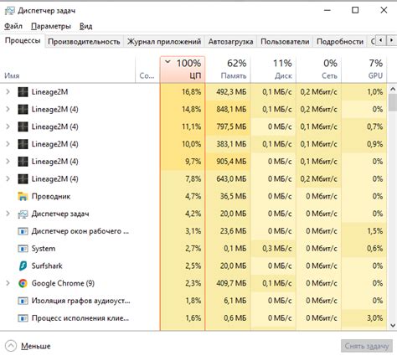Open the Параметры menu
This screenshot has width=397, height=361.
pyautogui.click(x=51, y=26)
